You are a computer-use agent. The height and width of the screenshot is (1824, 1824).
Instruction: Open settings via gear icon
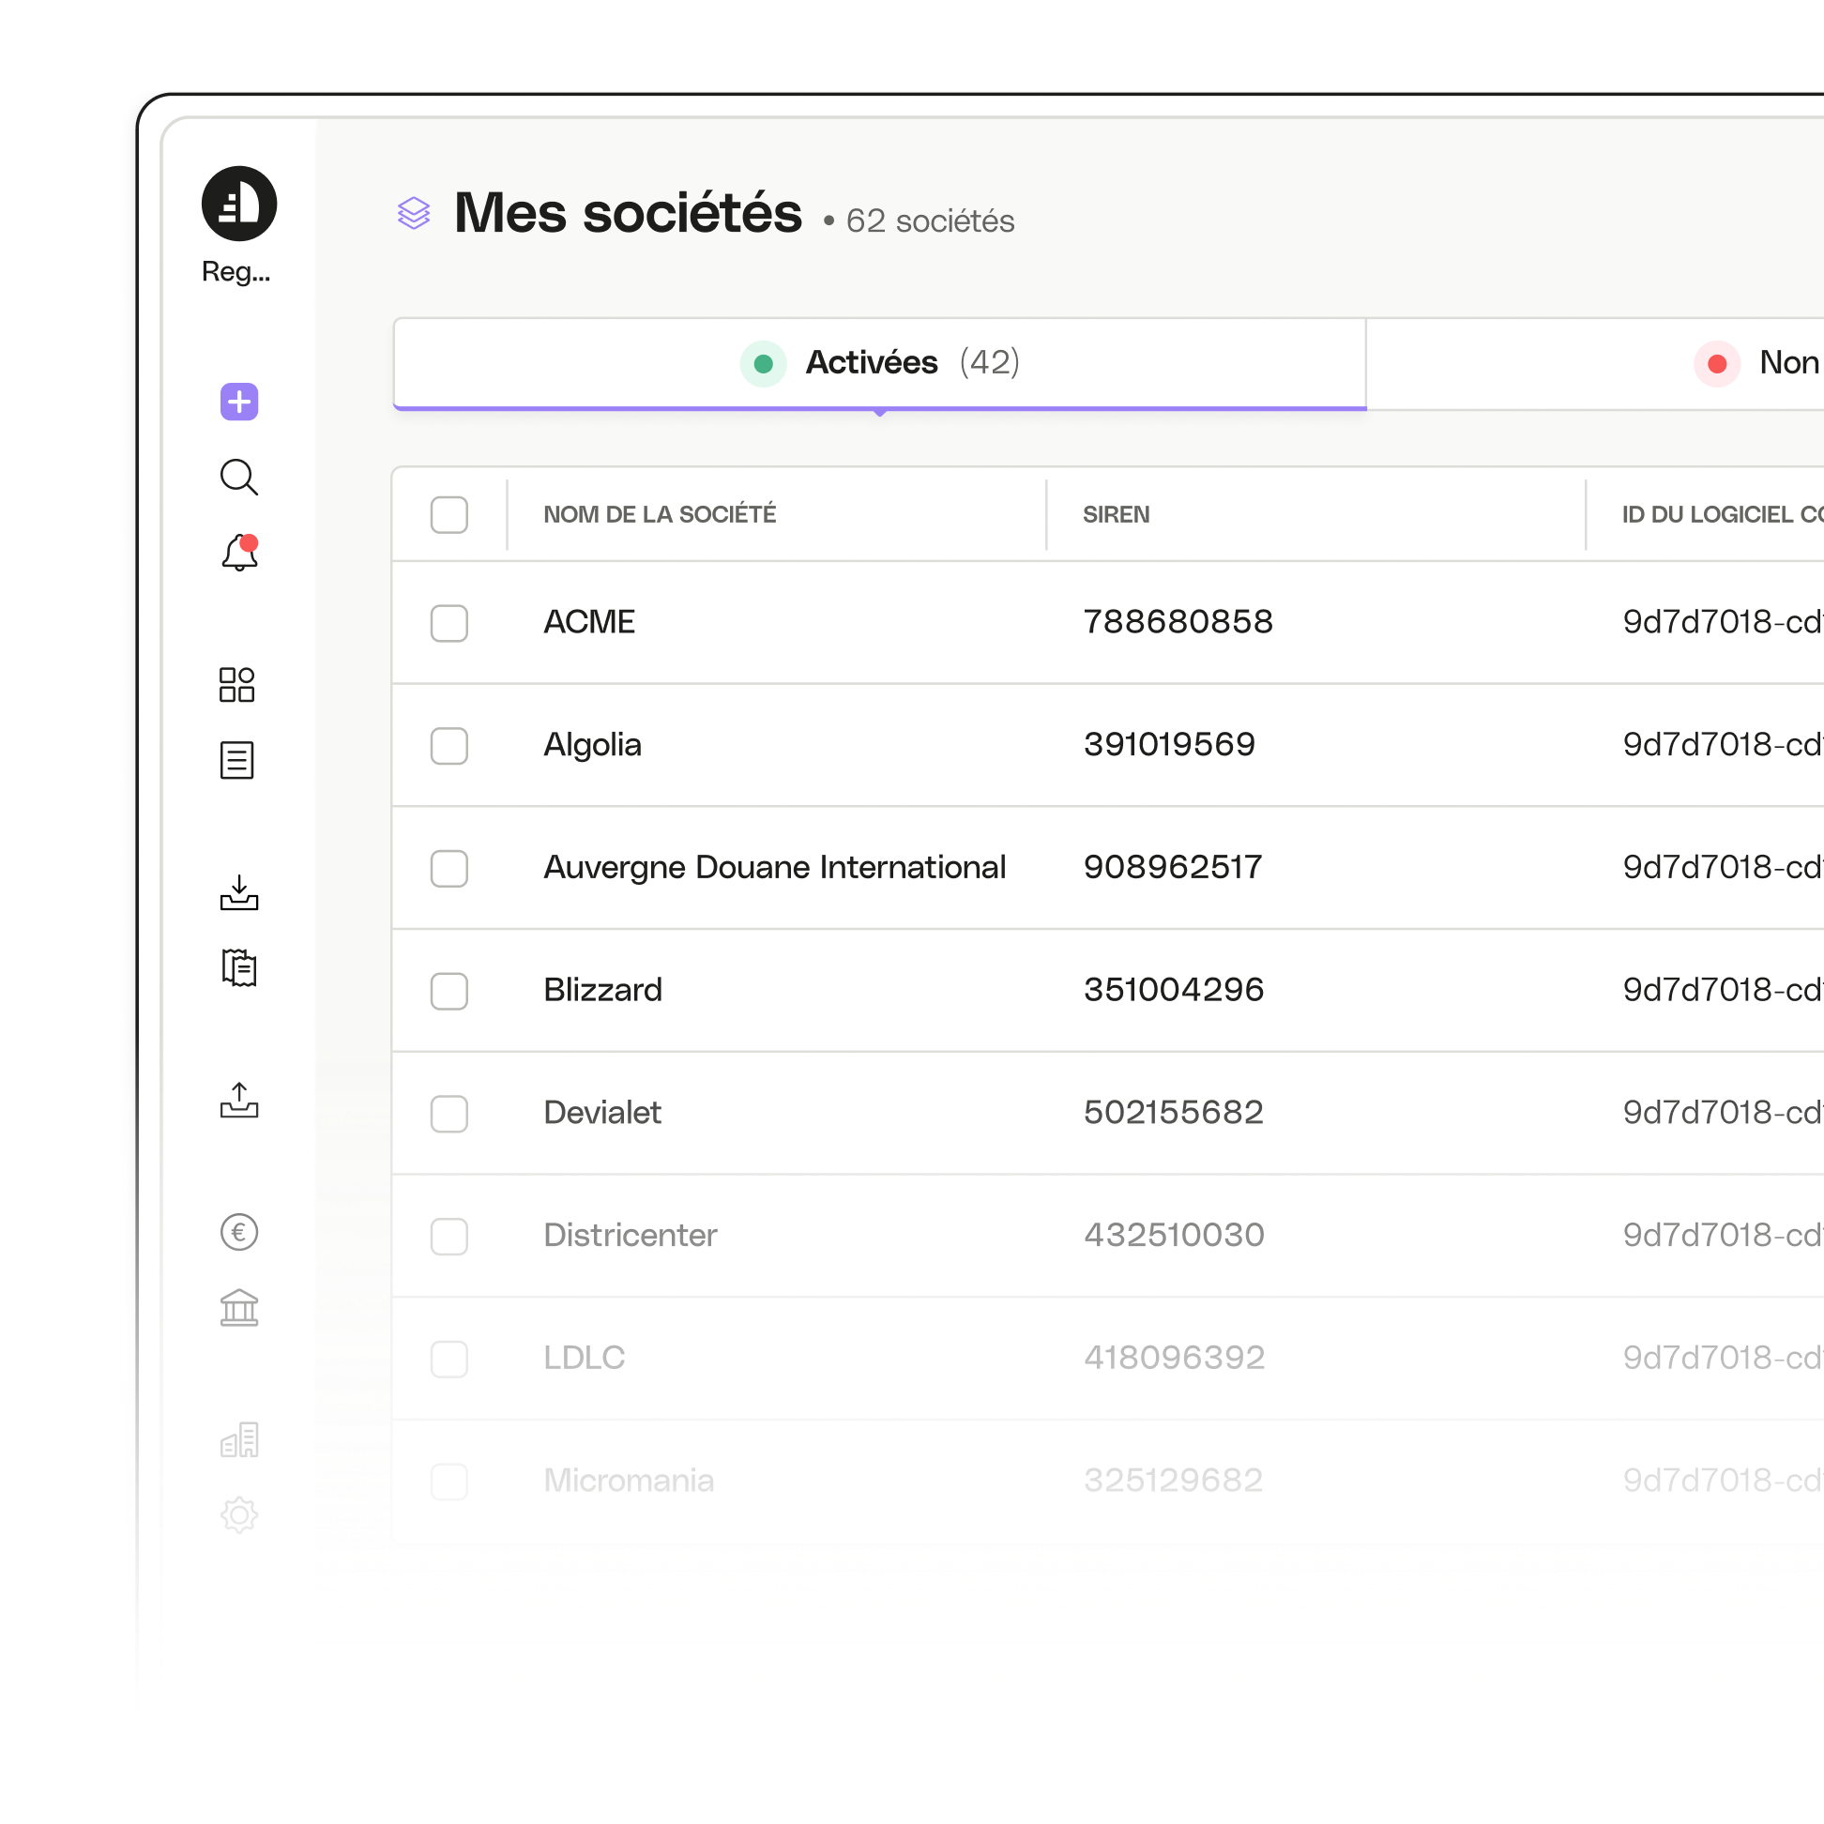coord(239,1515)
